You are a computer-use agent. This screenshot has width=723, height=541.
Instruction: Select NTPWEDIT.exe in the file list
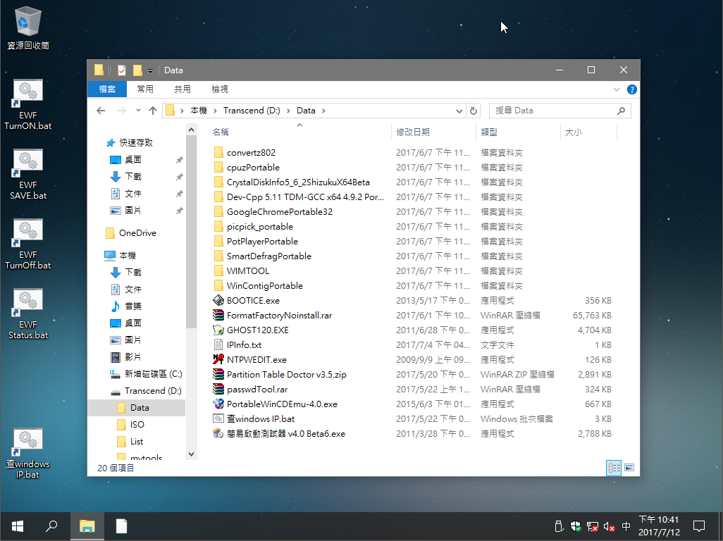[257, 360]
